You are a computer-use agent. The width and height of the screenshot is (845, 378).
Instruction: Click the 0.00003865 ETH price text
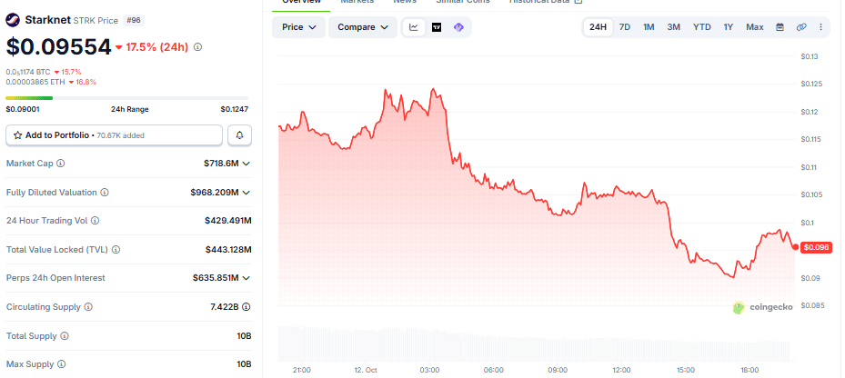point(35,82)
